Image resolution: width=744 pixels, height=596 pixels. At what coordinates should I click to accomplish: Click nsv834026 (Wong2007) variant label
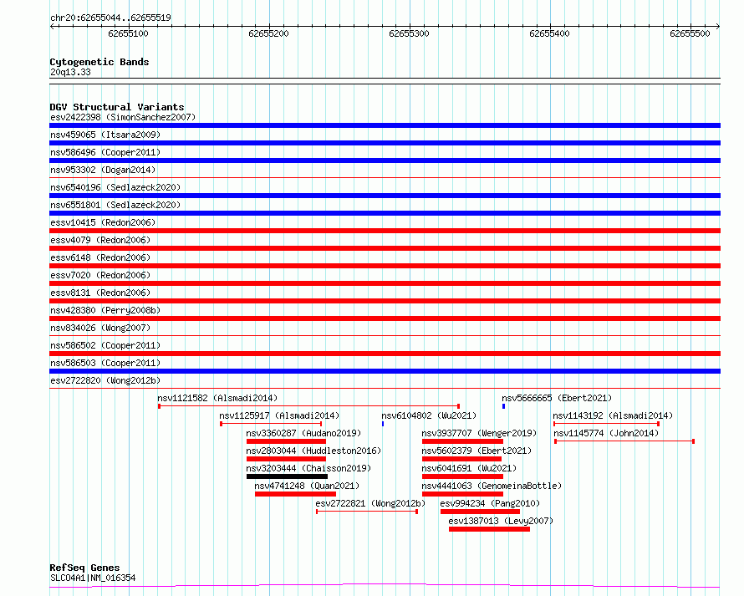click(x=100, y=328)
